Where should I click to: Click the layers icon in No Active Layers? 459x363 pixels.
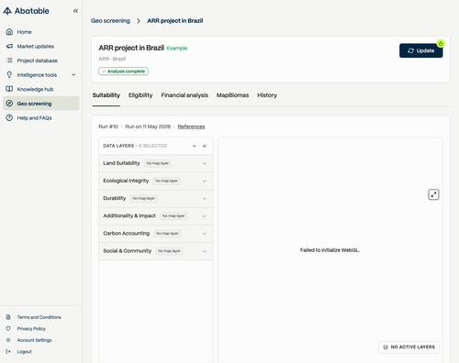[x=386, y=347]
